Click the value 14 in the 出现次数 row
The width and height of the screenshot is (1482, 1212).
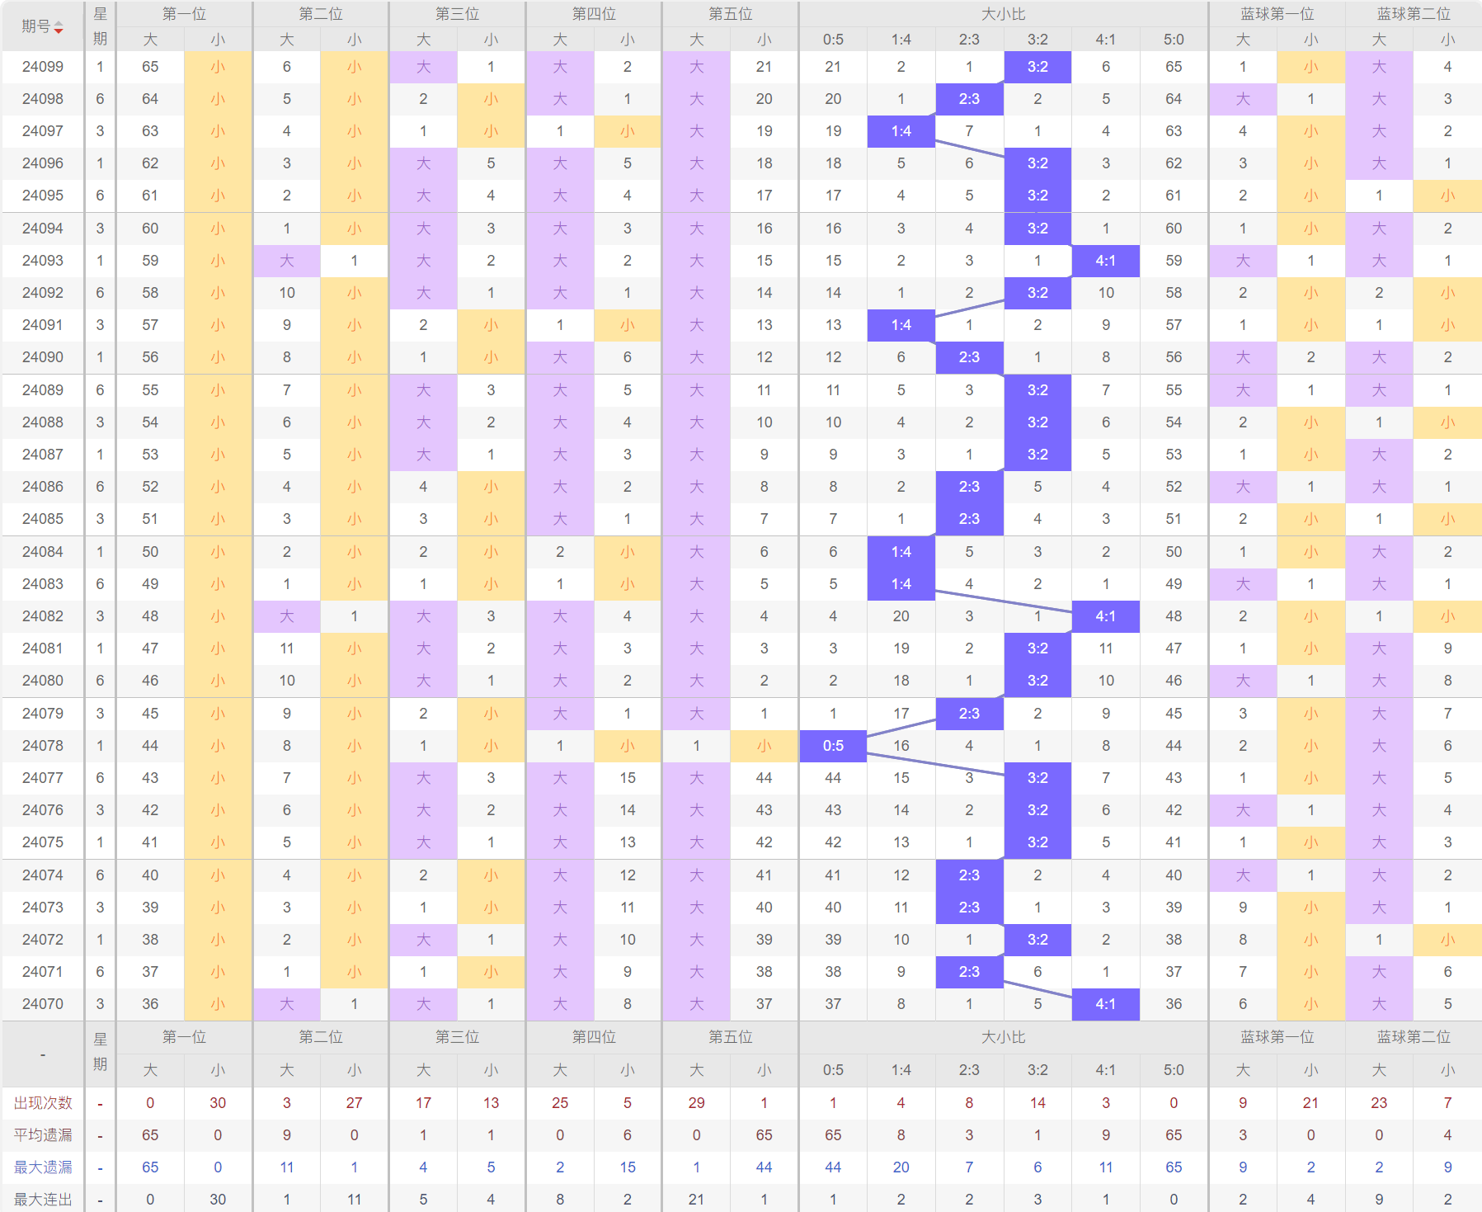pyautogui.click(x=1037, y=1103)
